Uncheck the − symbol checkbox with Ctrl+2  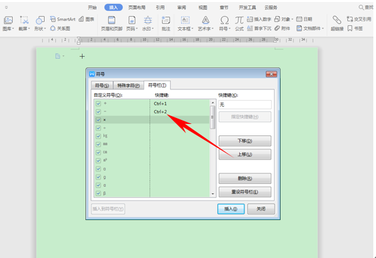coord(98,112)
